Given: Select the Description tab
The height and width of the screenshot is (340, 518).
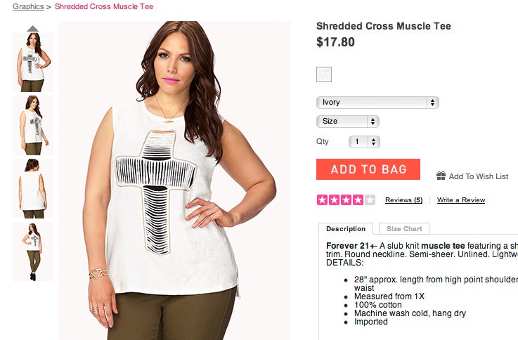Looking at the screenshot, I should pos(346,229).
